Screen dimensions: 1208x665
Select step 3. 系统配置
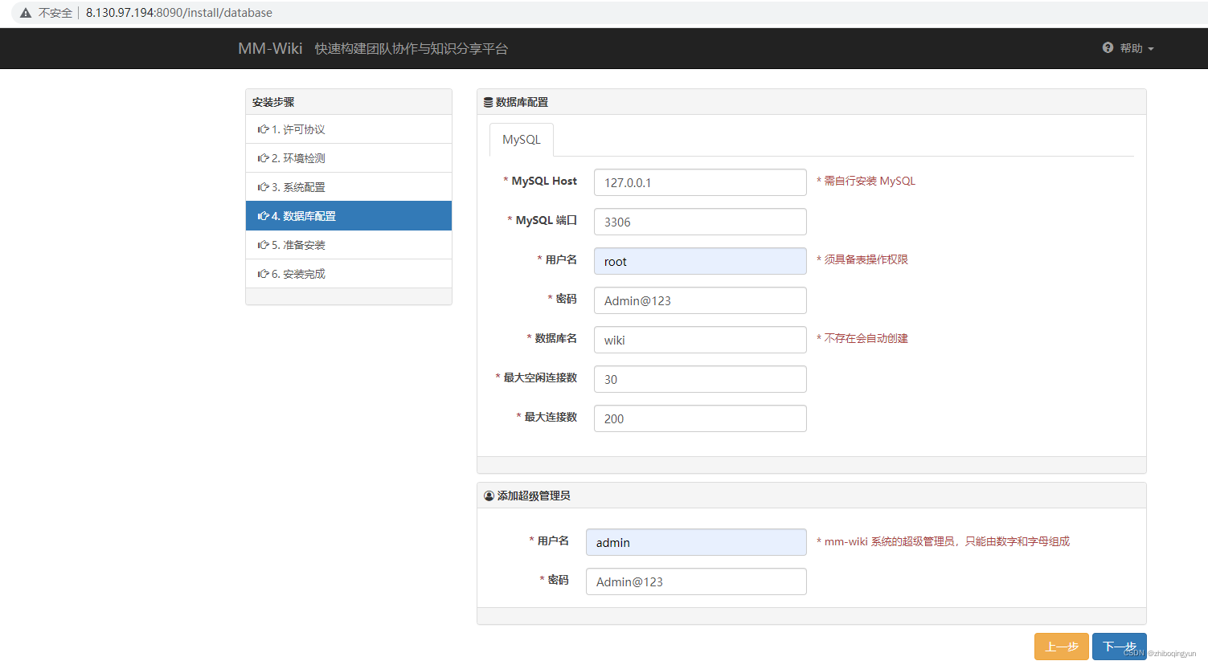click(349, 187)
